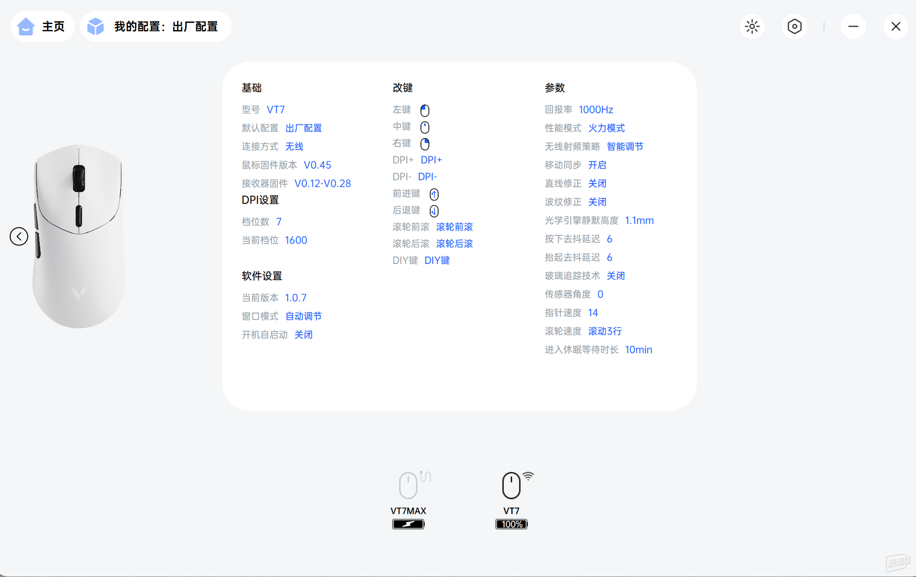
Task: Click the 软件设置 section heading
Action: (262, 276)
